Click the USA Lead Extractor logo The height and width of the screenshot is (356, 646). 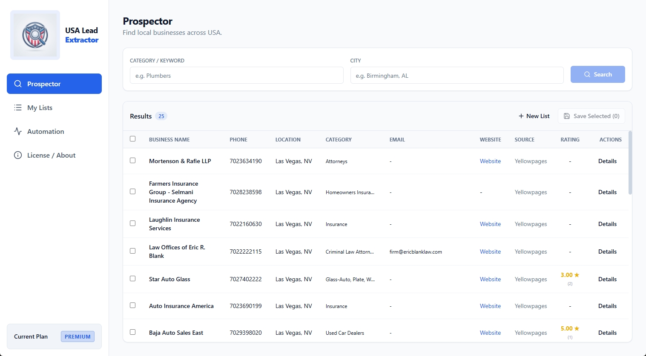pos(35,35)
